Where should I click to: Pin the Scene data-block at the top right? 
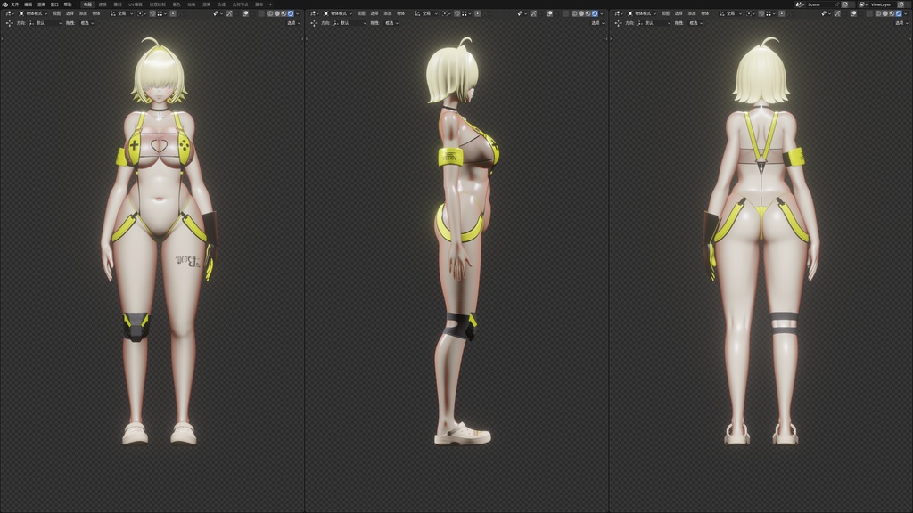(x=837, y=4)
